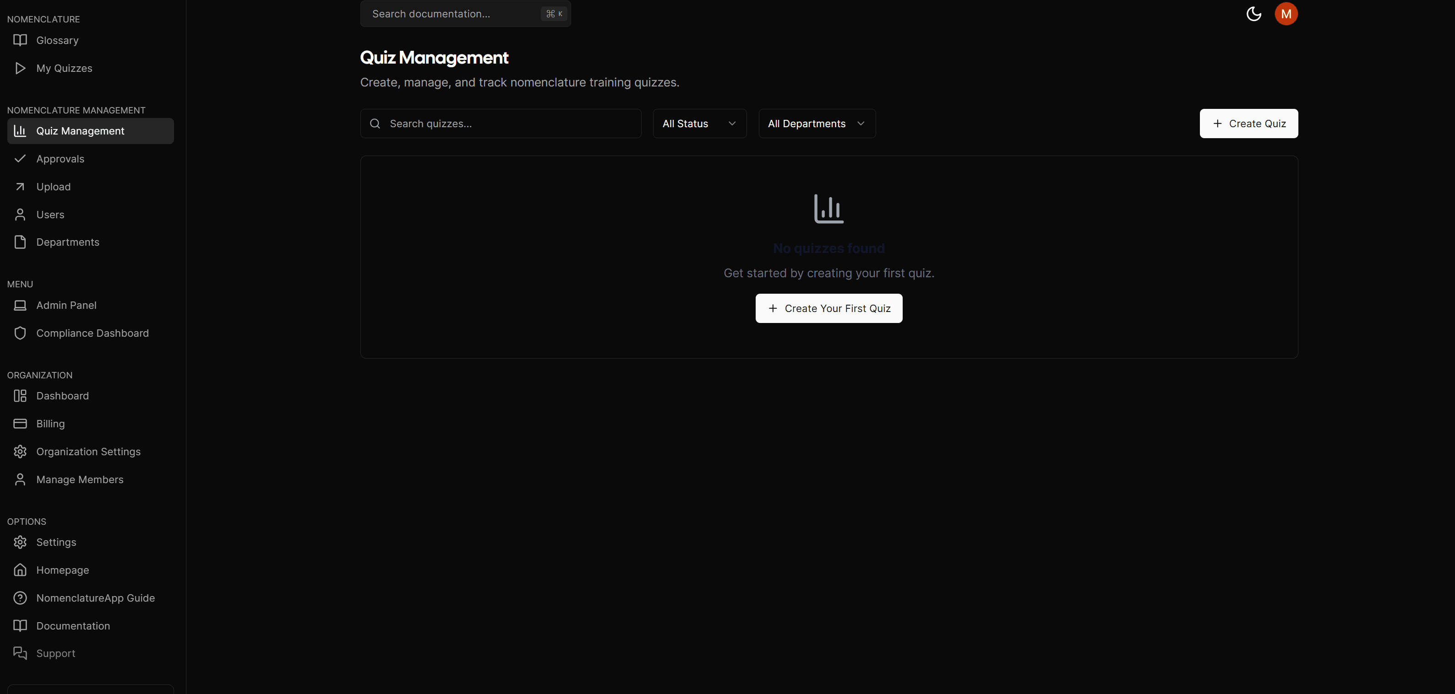
Task: Click the Create Quiz button
Action: tap(1248, 123)
